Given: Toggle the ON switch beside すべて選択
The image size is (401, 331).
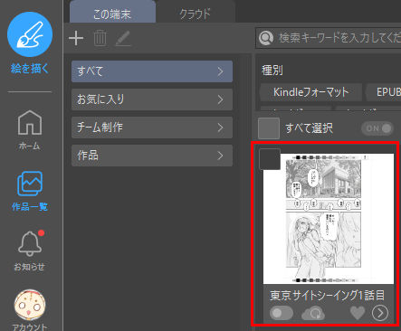Looking at the screenshot, I should pyautogui.click(x=377, y=128).
